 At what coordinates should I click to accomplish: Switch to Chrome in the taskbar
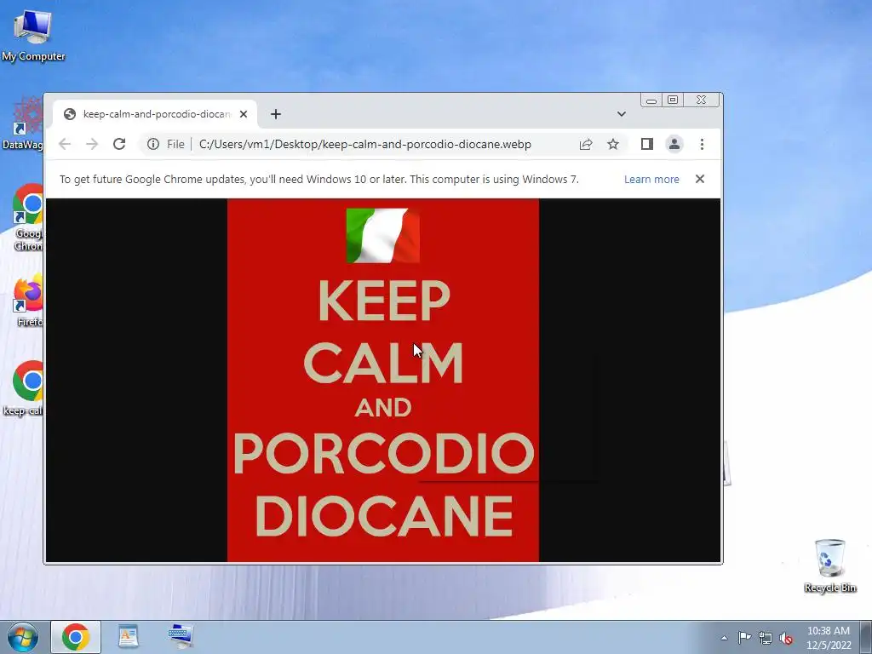pyautogui.click(x=76, y=637)
